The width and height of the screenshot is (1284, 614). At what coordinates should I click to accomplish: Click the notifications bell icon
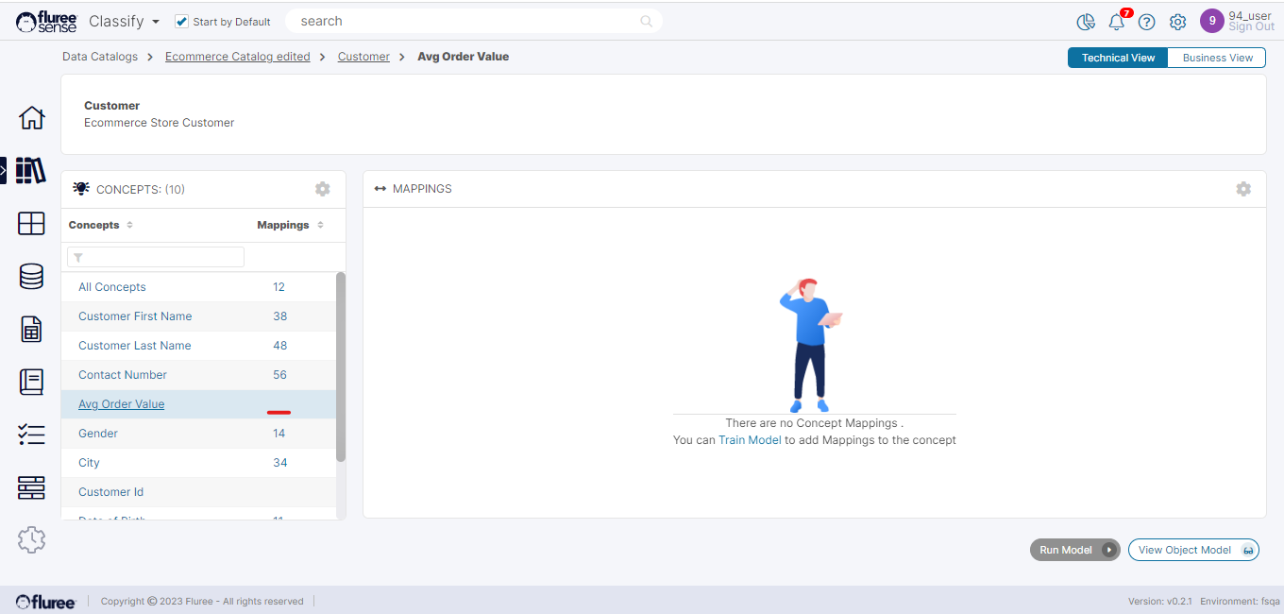point(1117,22)
